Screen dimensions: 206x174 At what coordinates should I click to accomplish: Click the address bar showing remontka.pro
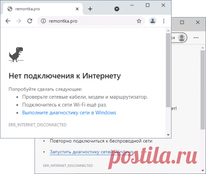(91, 21)
